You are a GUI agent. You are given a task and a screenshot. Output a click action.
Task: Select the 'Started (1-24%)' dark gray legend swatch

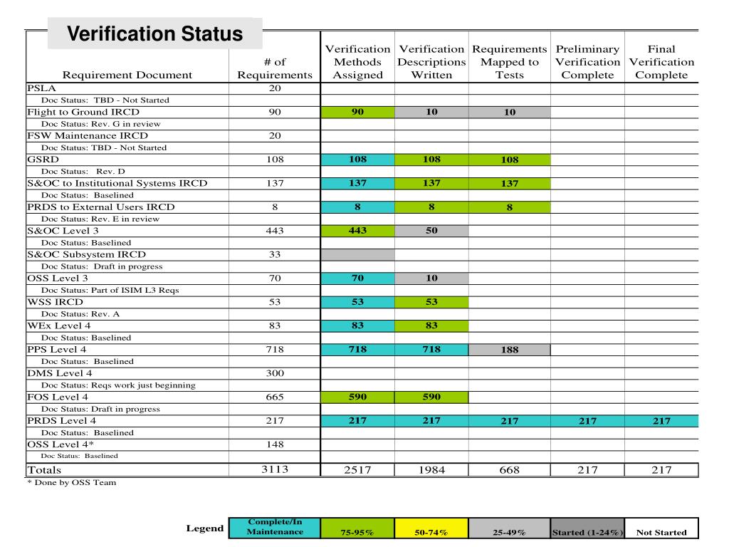tap(587, 528)
